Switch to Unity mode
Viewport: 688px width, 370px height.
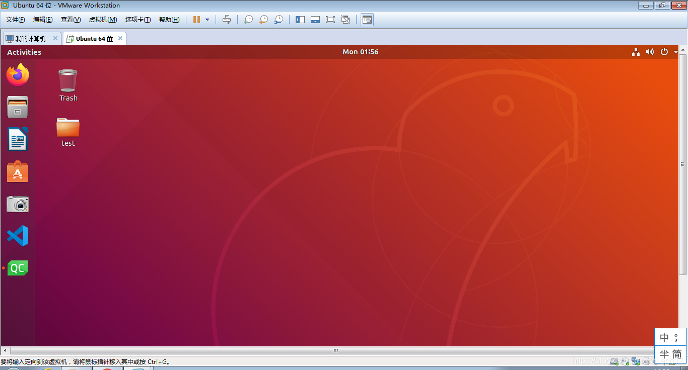346,20
